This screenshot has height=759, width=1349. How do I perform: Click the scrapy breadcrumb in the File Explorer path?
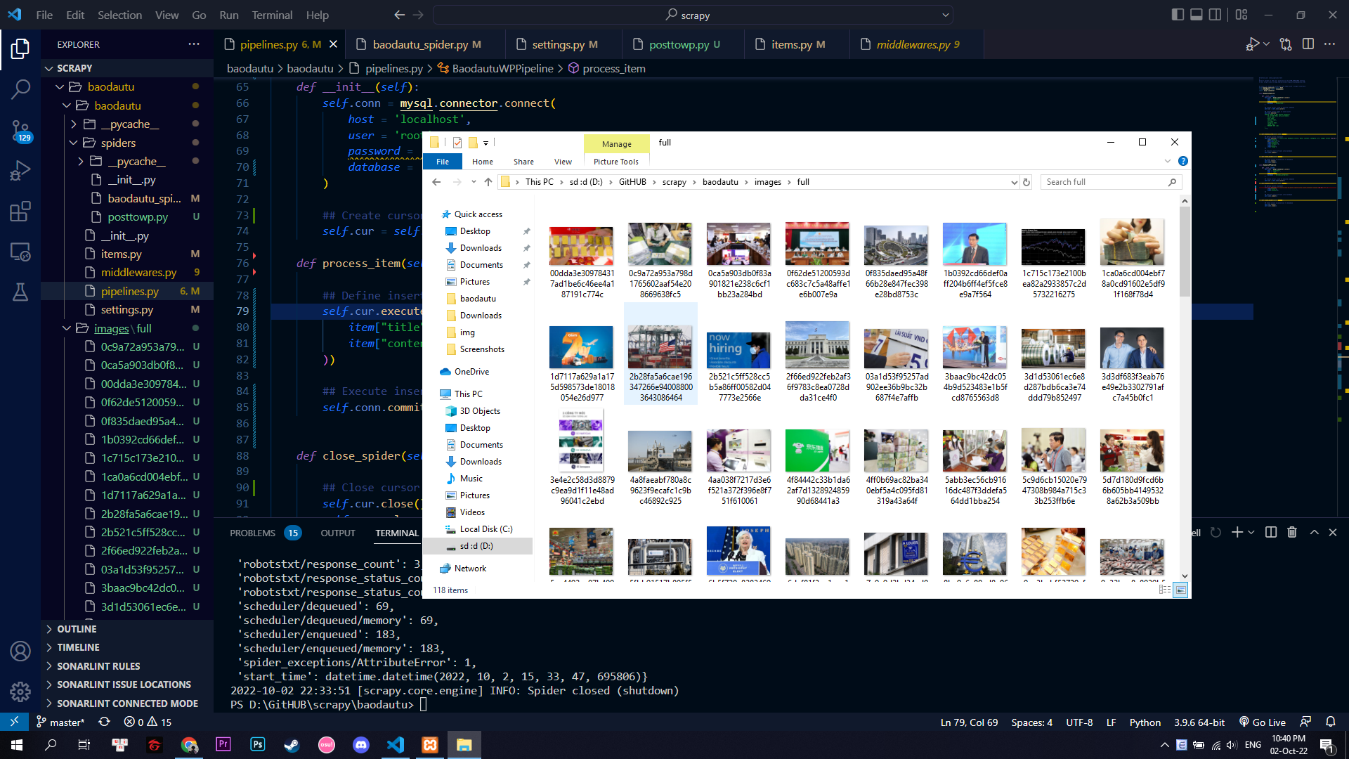[x=674, y=181]
